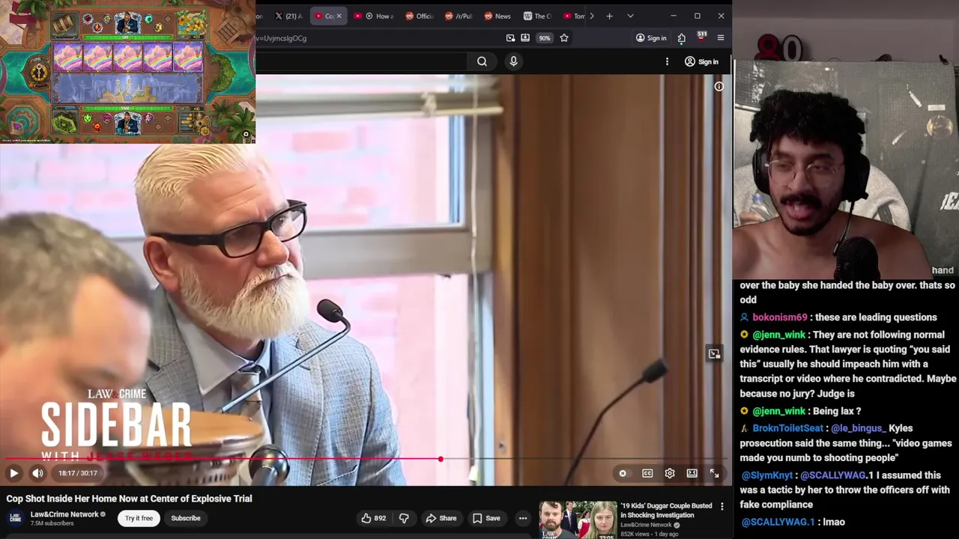
Task: Click the video info card icon
Action: [x=719, y=87]
